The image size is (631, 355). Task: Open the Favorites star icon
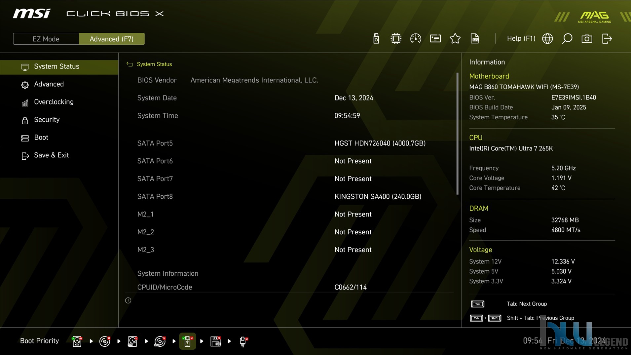click(455, 39)
